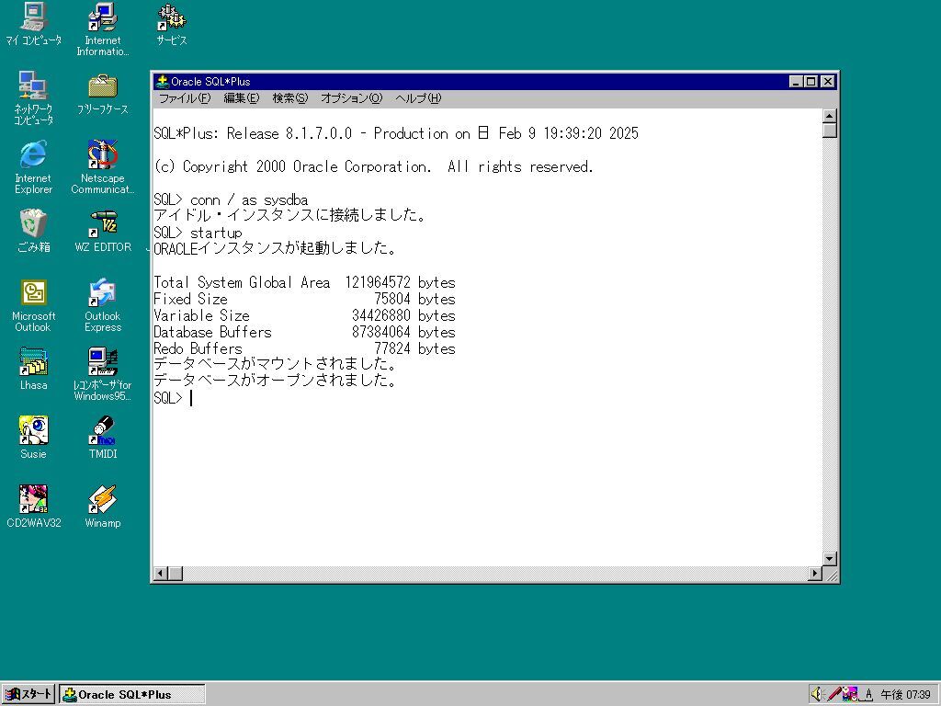
Task: Select the Susie desktop shortcut
Action: coord(34,438)
